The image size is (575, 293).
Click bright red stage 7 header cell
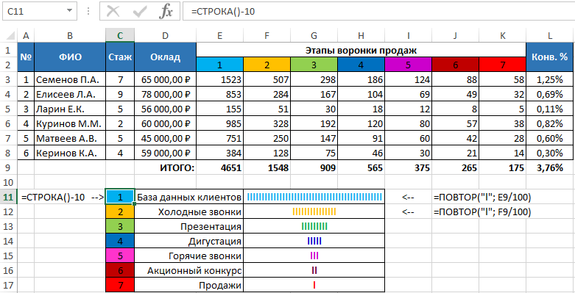pyautogui.click(x=502, y=65)
